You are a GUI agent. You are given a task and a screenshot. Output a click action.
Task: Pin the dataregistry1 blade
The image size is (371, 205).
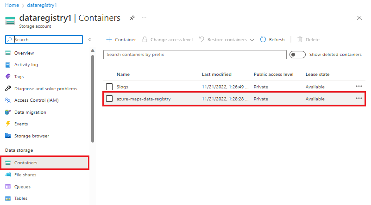(132, 18)
